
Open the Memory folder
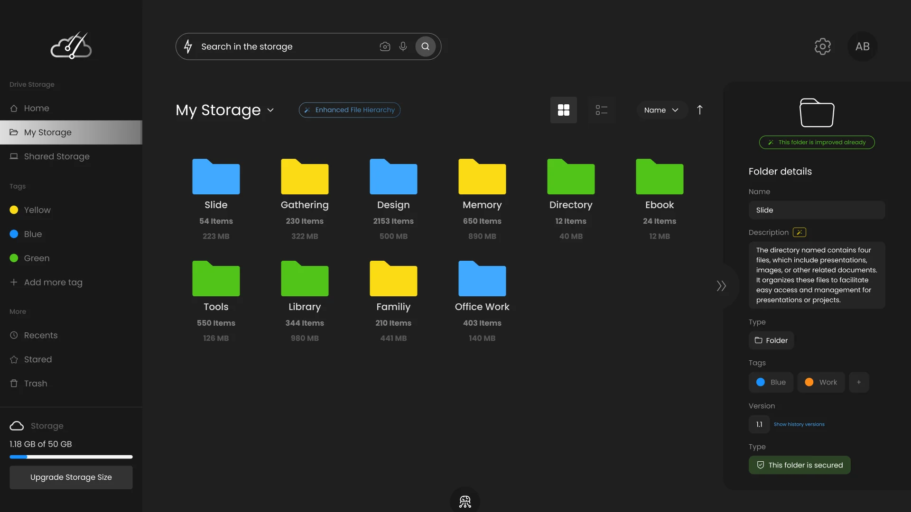[482, 176]
